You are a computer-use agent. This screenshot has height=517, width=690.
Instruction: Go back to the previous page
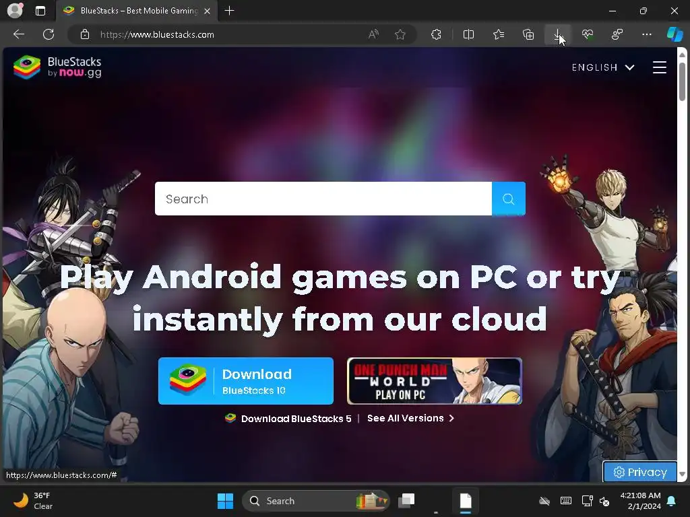[x=19, y=34]
